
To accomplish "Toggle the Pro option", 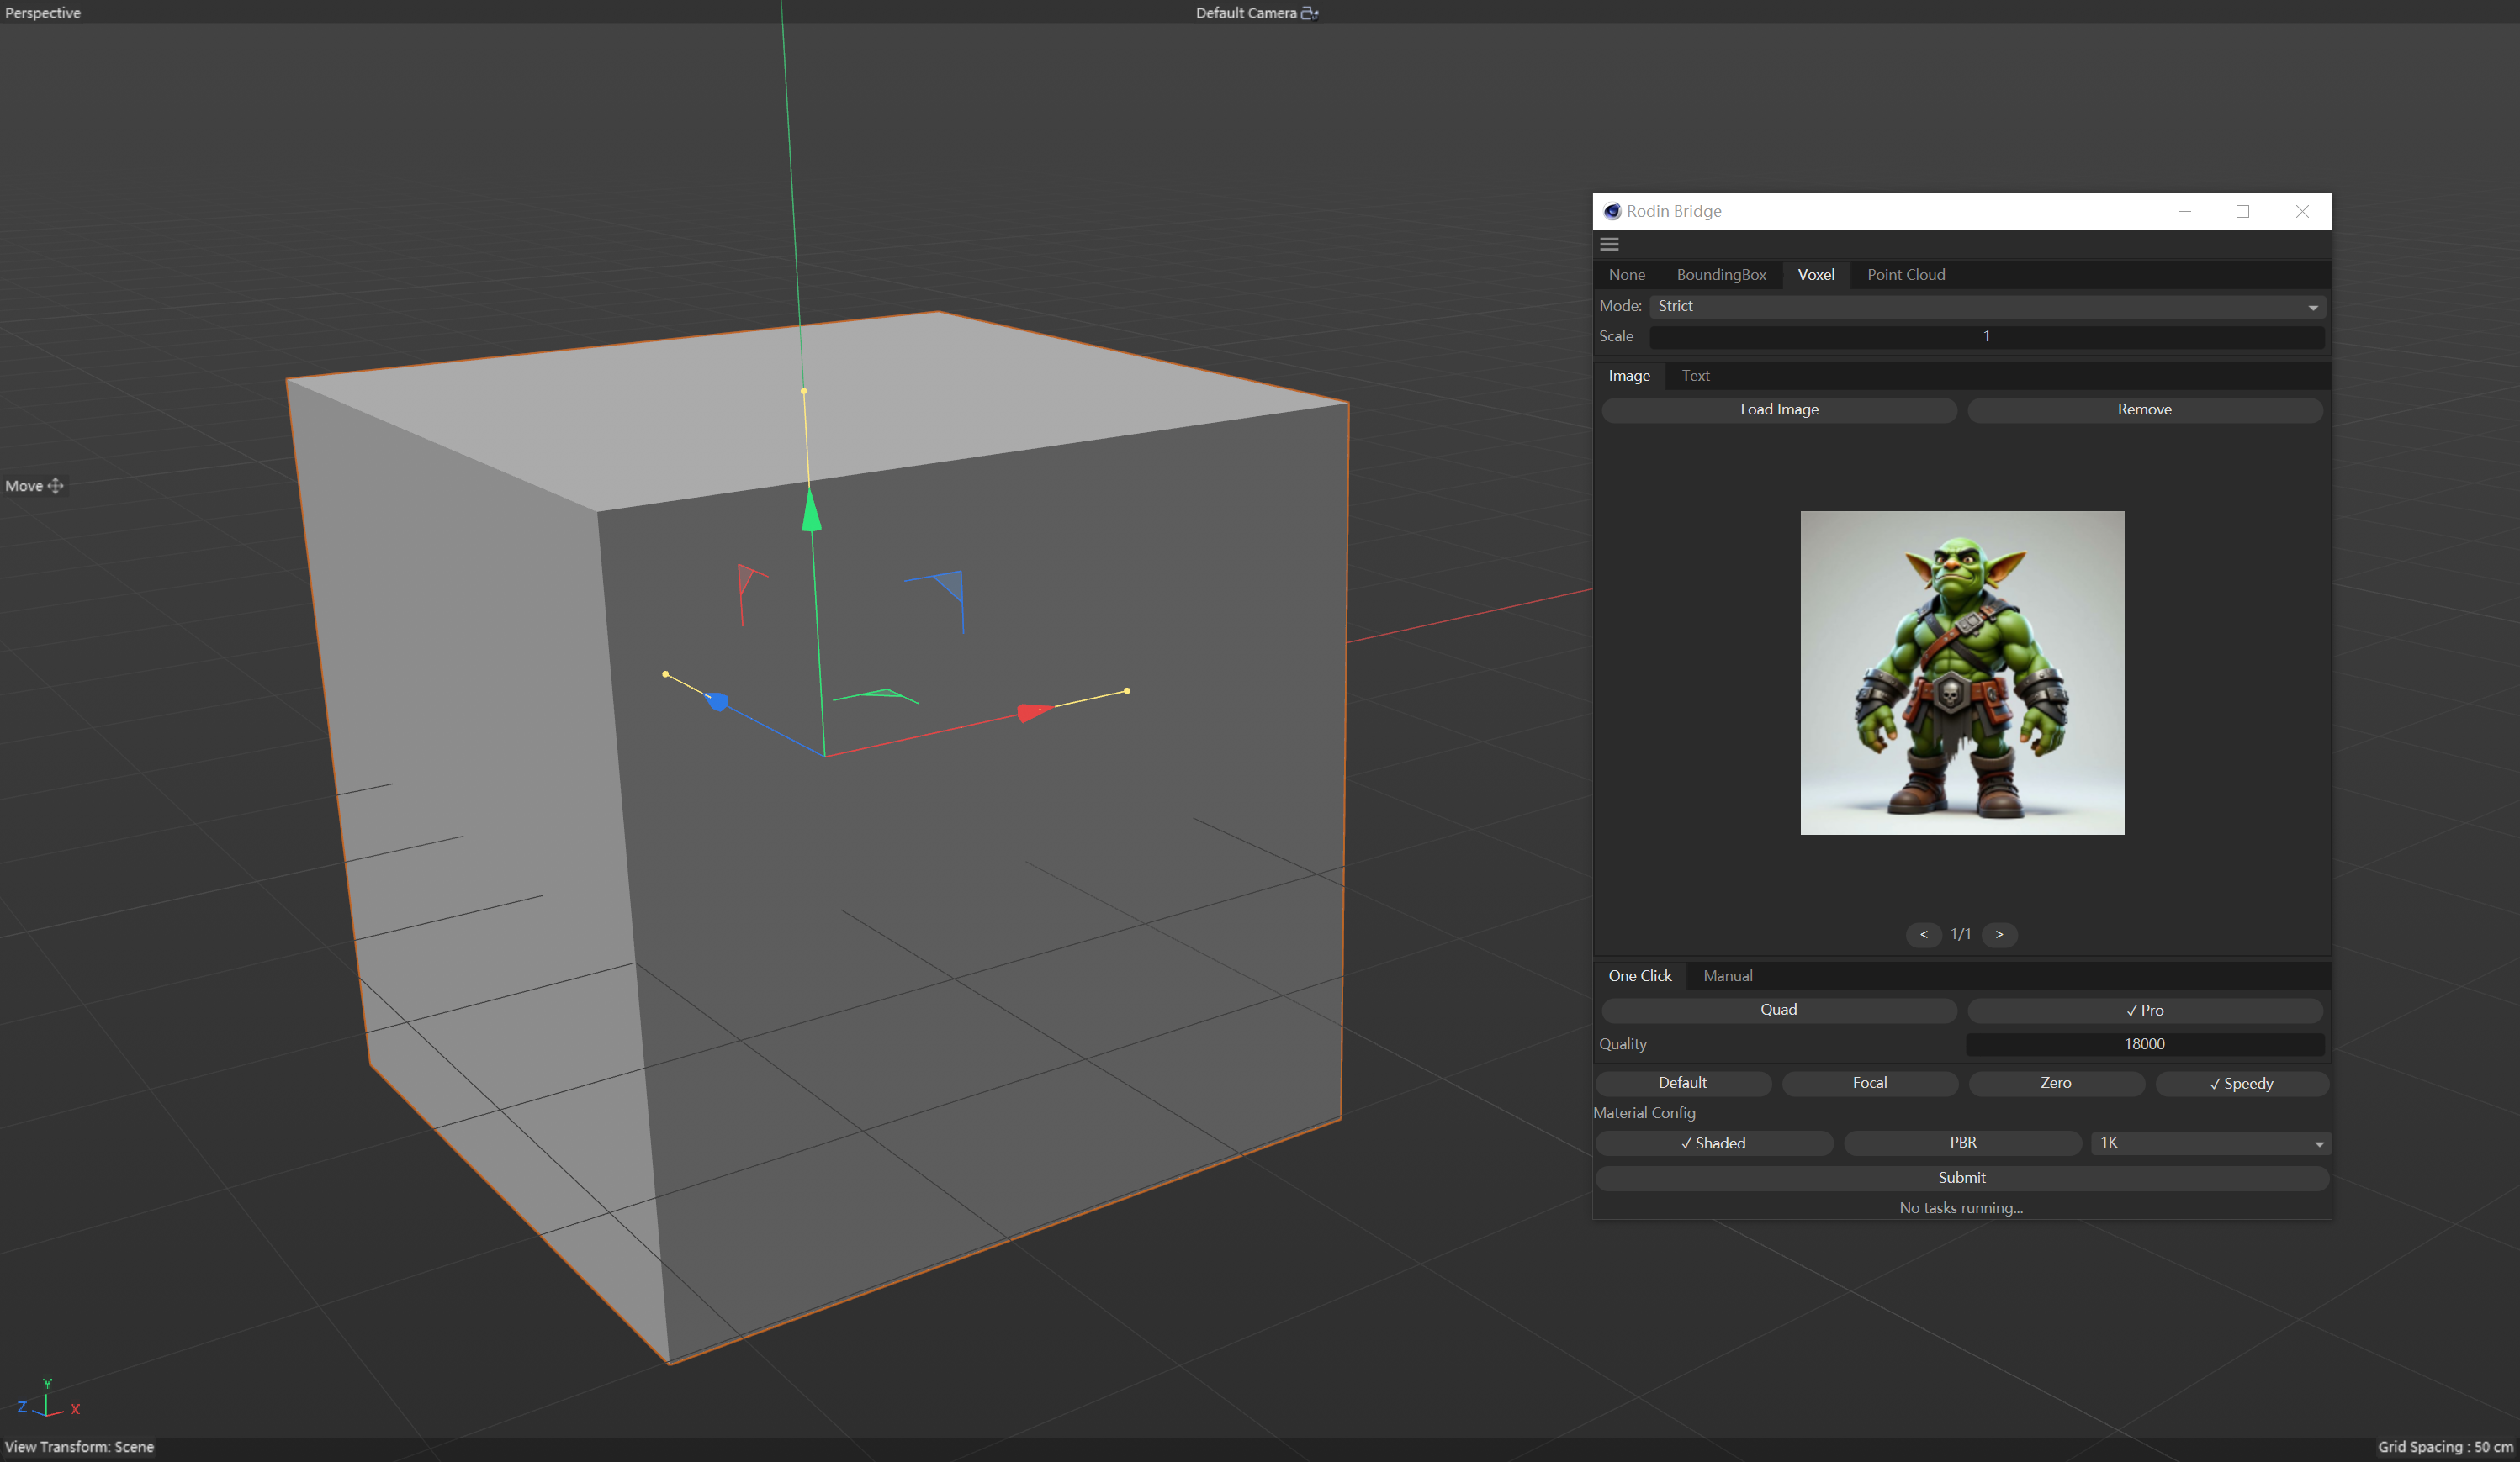I will click(x=2144, y=1011).
